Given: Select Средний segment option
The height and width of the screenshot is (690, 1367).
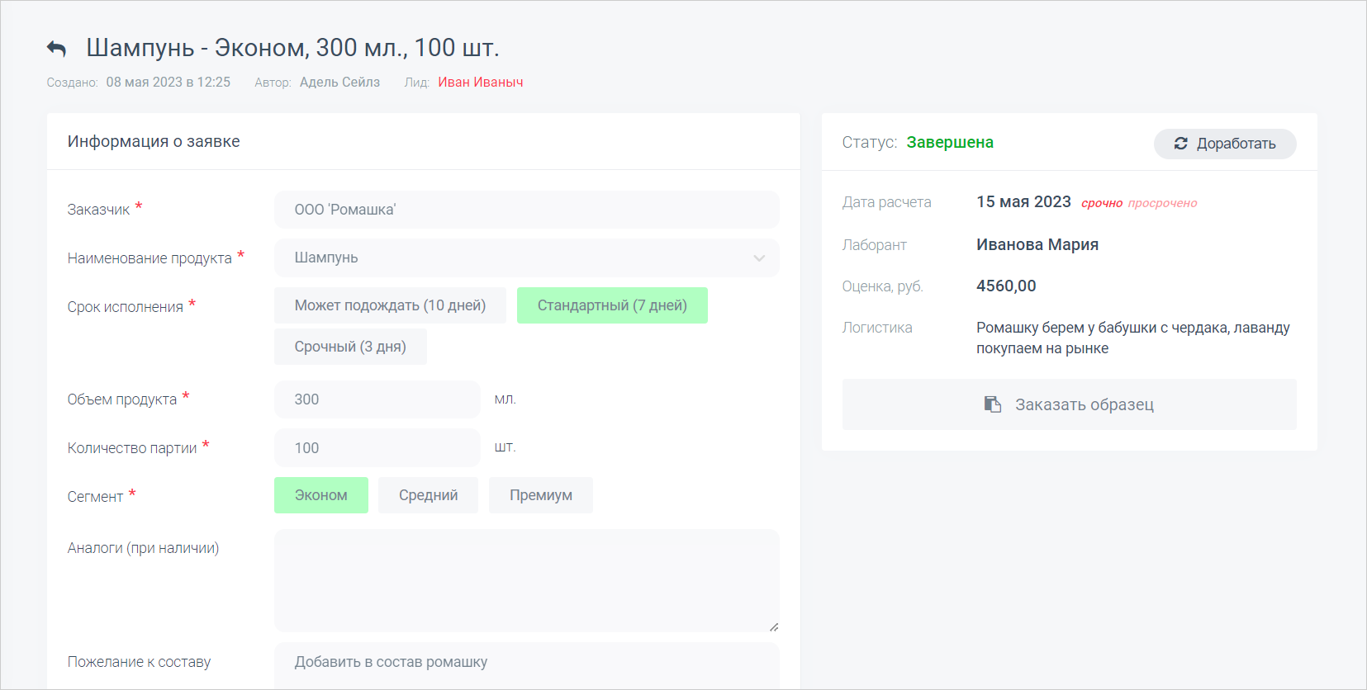Looking at the screenshot, I should tap(428, 495).
